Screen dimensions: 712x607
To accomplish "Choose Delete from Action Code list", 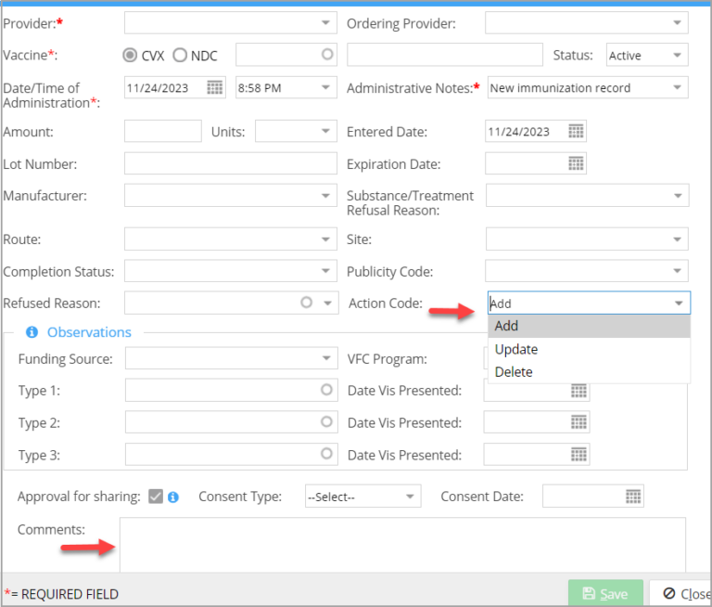I will [x=514, y=372].
